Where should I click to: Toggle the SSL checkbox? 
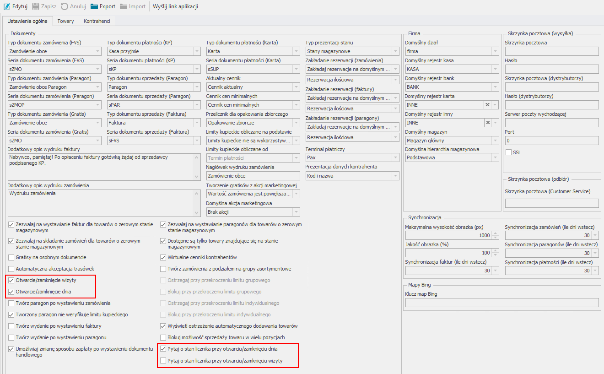coord(508,152)
